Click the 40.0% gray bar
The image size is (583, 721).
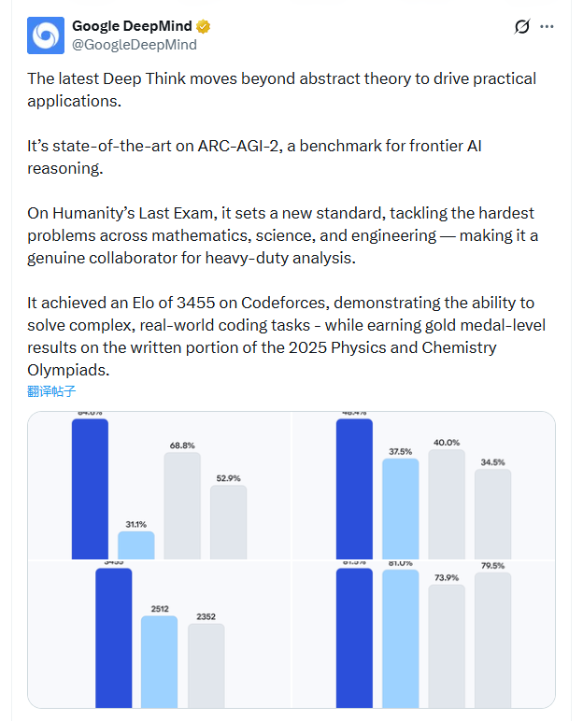(447, 504)
